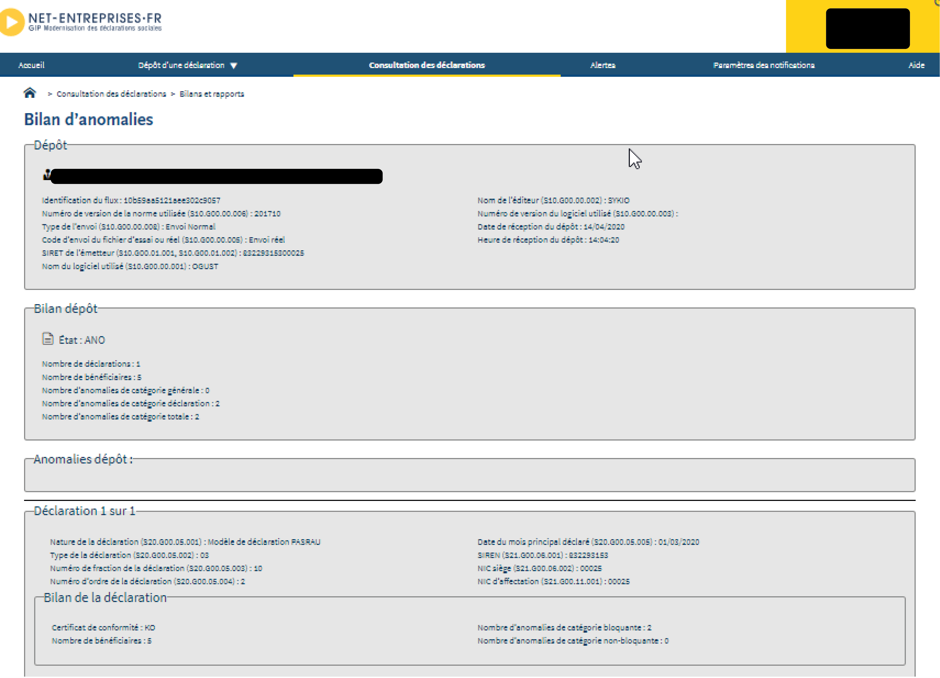
Task: Select Numéro de fraction de la déclaration
Action: click(x=156, y=568)
